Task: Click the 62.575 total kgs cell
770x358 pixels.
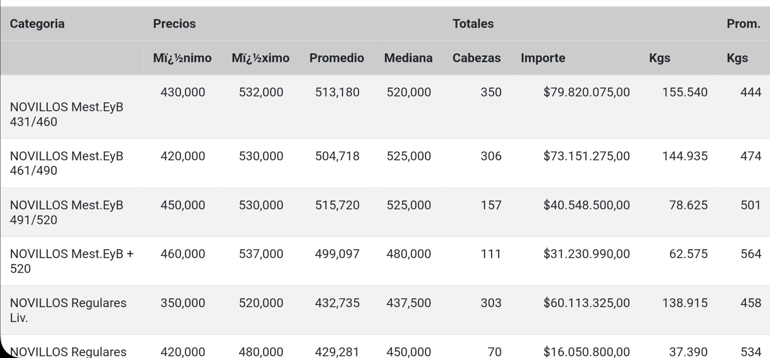Action: [x=688, y=254]
